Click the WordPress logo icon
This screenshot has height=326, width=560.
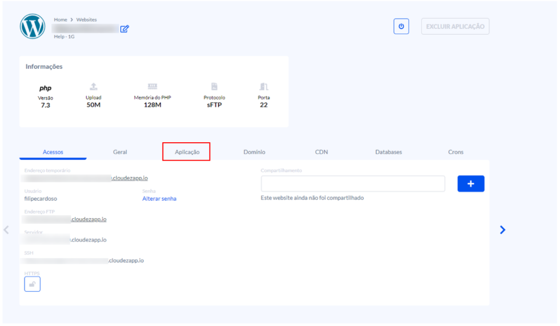pyautogui.click(x=32, y=26)
